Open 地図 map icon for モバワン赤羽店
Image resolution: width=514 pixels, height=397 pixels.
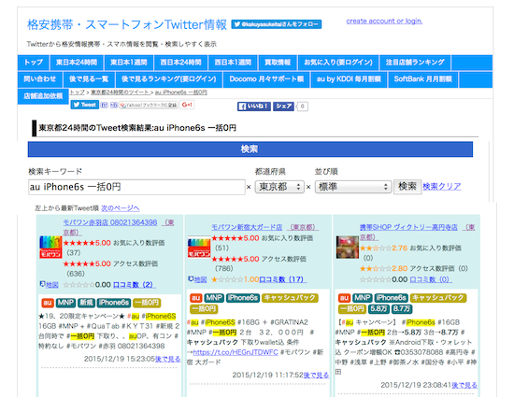point(50,285)
